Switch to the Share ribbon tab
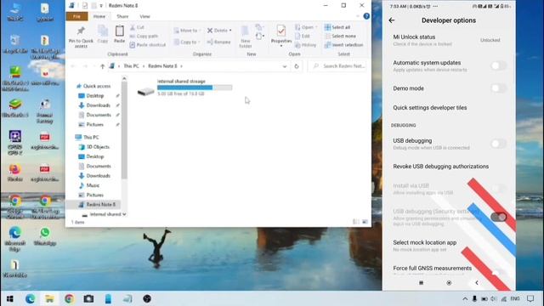The height and width of the screenshot is (306, 544). pyautogui.click(x=122, y=16)
